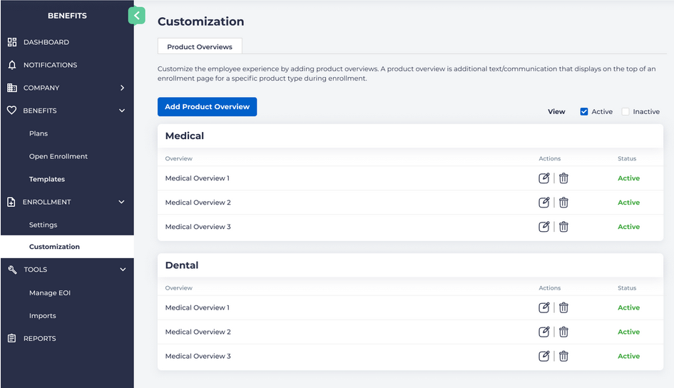Select the Product Overviews tab
This screenshot has height=388, width=674.
200,47
